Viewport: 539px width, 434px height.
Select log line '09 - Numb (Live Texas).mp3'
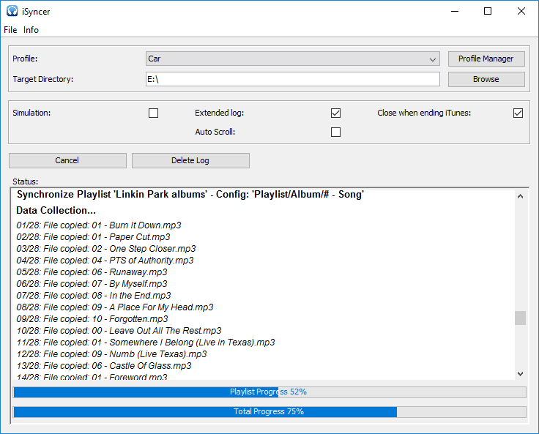point(112,354)
